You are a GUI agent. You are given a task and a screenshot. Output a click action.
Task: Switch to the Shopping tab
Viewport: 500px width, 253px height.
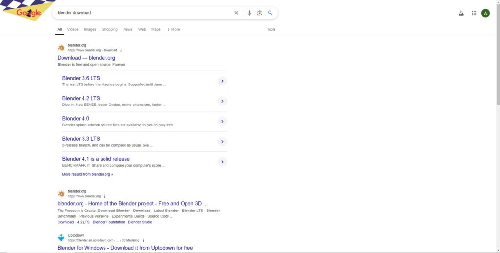[110, 29]
